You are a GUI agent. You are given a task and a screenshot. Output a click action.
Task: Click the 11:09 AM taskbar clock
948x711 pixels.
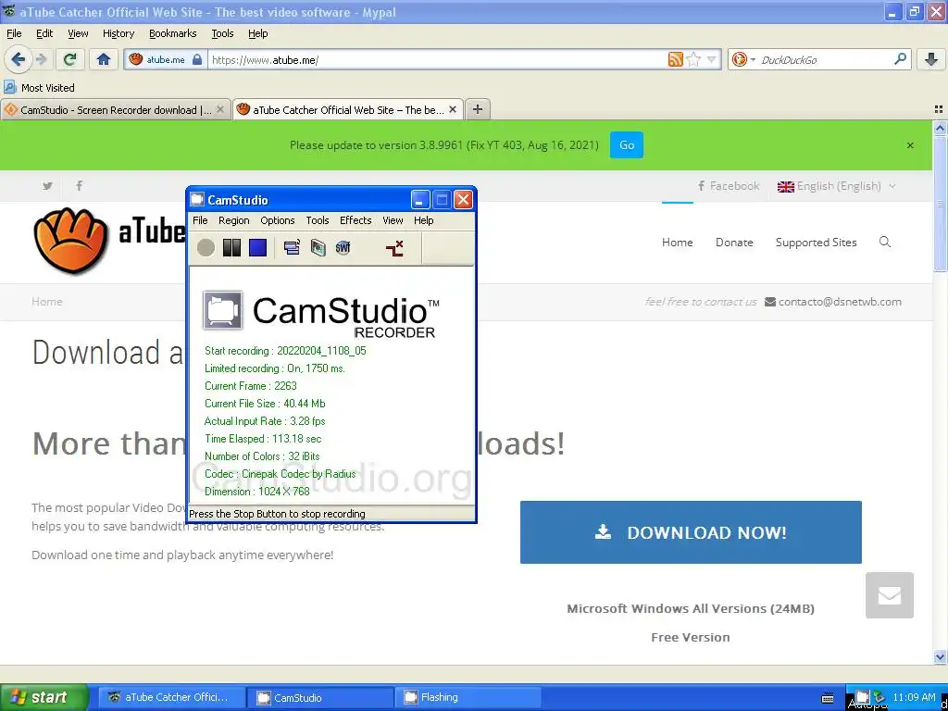pos(914,697)
